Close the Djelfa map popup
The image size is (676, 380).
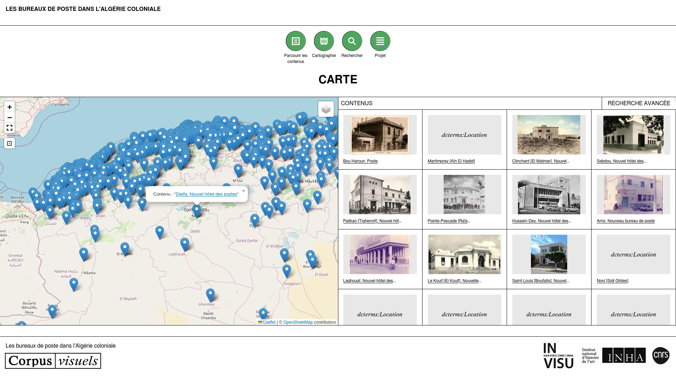(243, 191)
